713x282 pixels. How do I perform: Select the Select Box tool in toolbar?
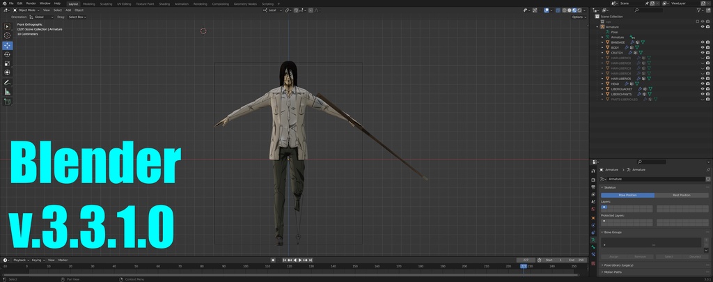coord(7,26)
